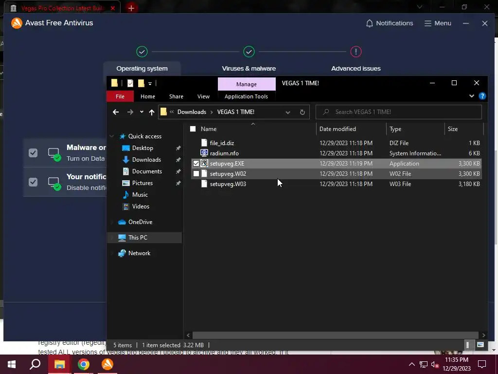Open Documents in navigation pane
Image resolution: width=498 pixels, height=374 pixels.
(147, 171)
